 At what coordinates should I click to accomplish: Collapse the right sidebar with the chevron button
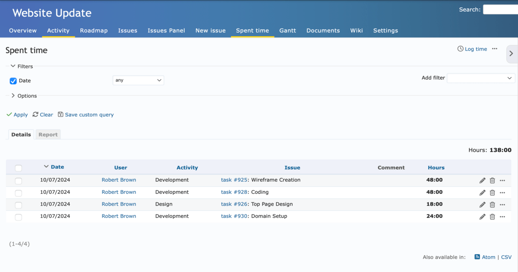click(x=511, y=54)
